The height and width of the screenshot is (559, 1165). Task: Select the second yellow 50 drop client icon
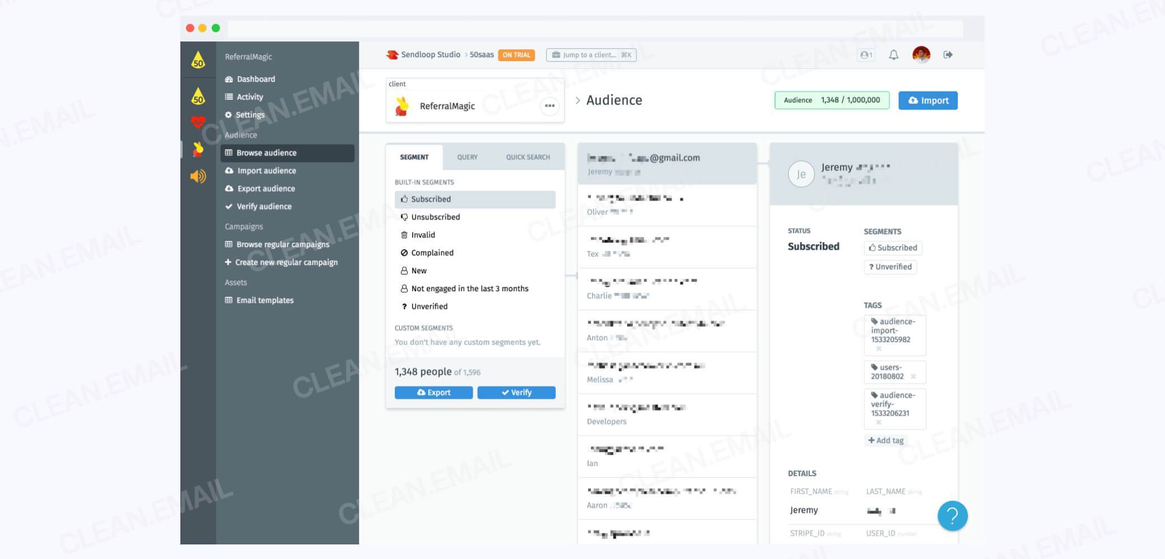[198, 96]
